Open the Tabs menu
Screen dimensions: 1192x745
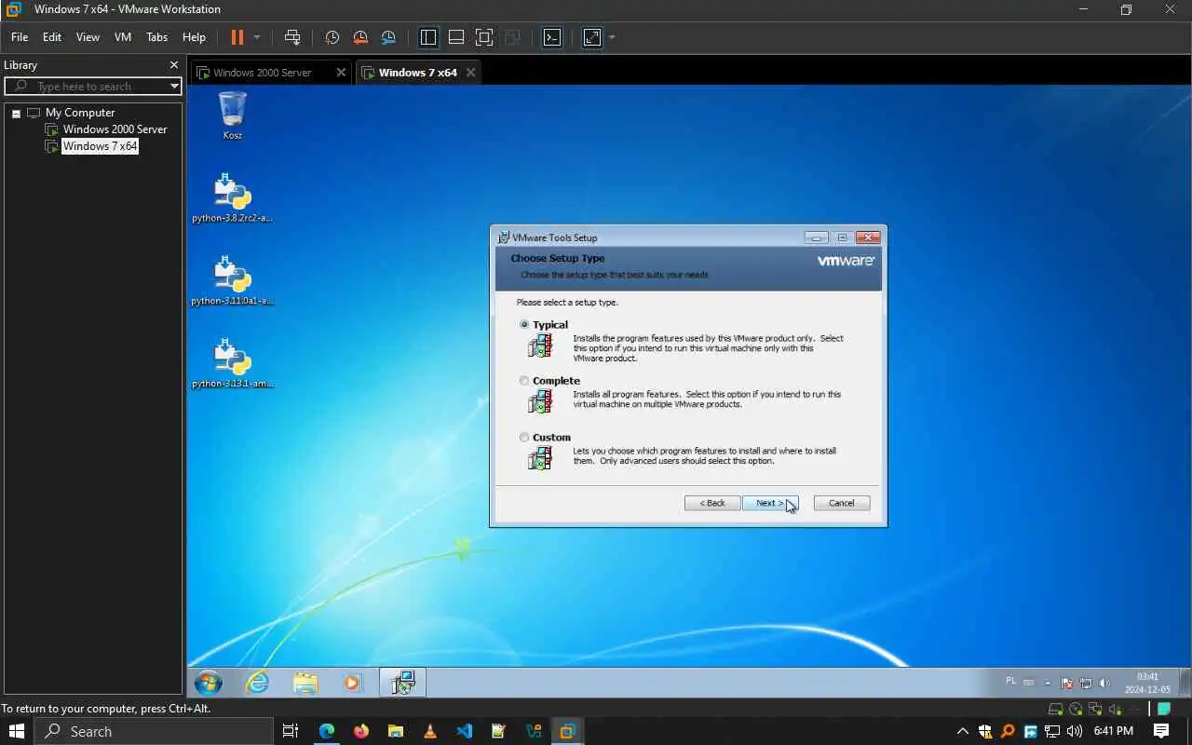click(x=157, y=37)
